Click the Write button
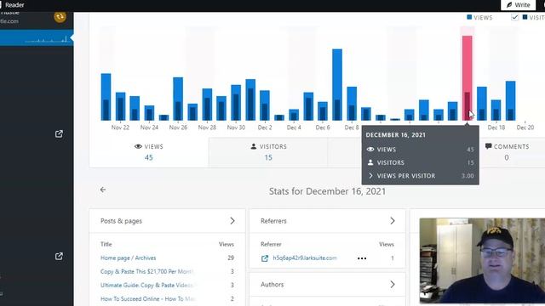 (518, 5)
